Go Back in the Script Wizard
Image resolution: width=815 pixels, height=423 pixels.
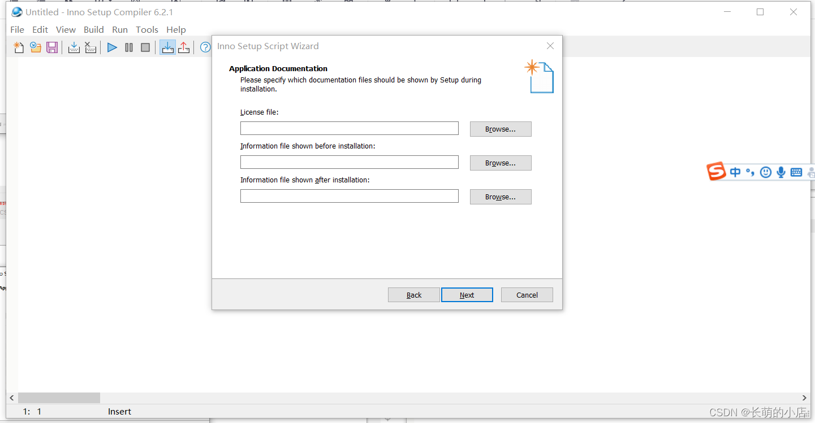(414, 295)
